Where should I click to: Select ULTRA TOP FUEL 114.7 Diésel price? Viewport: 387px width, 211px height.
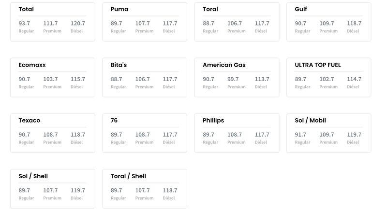point(354,79)
